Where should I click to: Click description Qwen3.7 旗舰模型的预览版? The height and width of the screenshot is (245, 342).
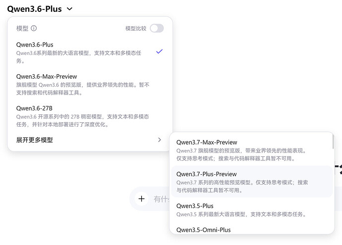[x=241, y=154]
